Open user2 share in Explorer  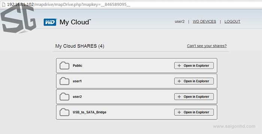click(194, 97)
